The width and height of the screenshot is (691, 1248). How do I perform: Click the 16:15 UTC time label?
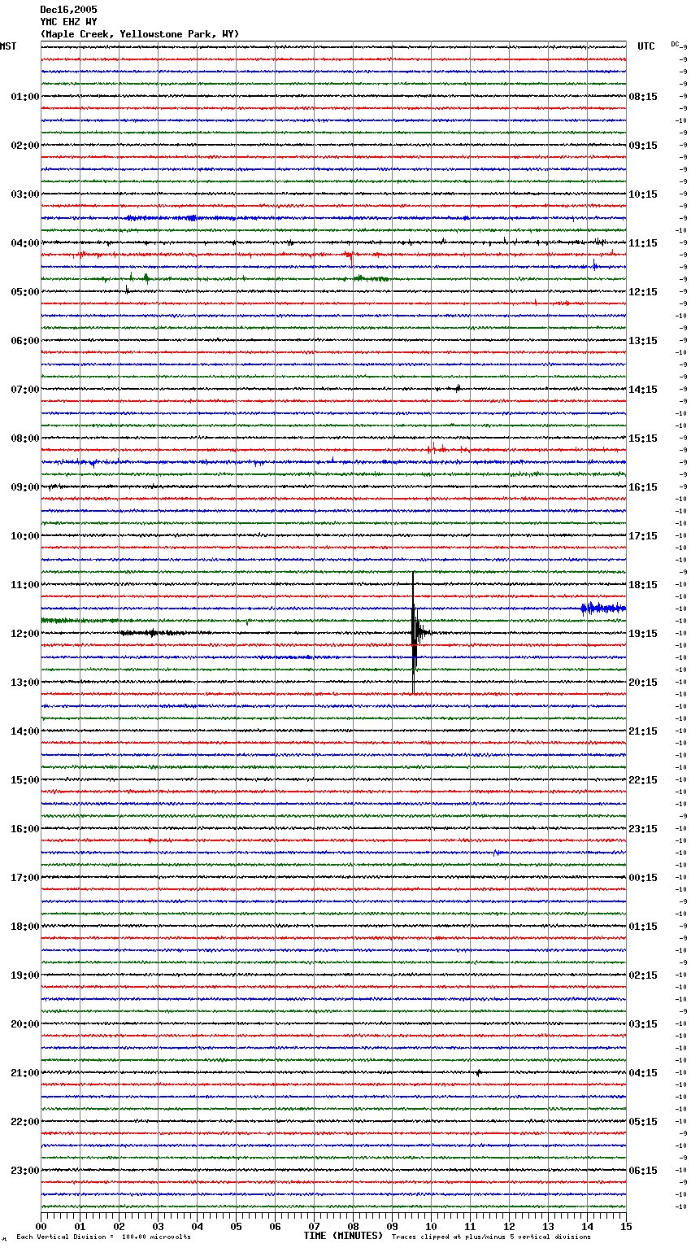[x=643, y=487]
